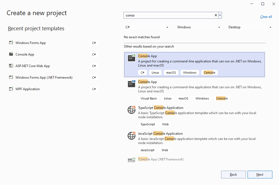Click the TypeScript Console Application globe icon

[132, 110]
